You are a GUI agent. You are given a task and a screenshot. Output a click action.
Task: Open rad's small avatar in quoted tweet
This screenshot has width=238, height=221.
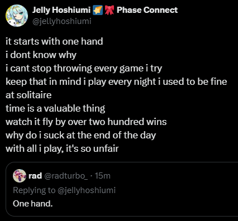(x=20, y=176)
